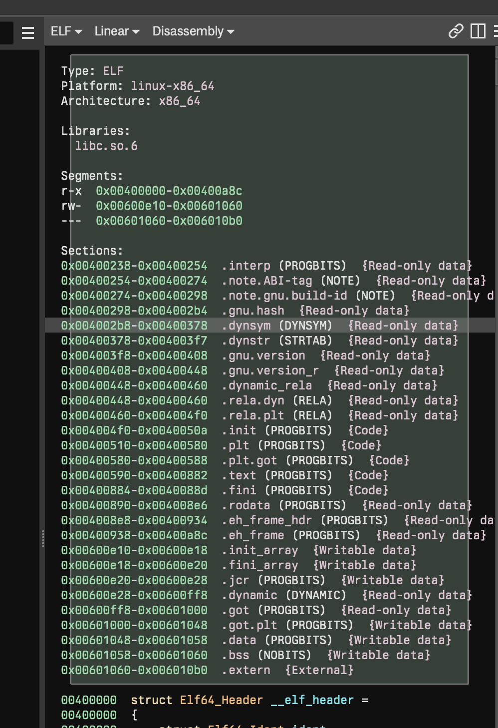Select the .bss (NOBITS) section name
Viewport: 498px width, 728px height.
click(x=266, y=655)
